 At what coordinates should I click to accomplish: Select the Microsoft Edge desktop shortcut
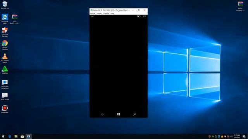pyautogui.click(x=5, y=19)
